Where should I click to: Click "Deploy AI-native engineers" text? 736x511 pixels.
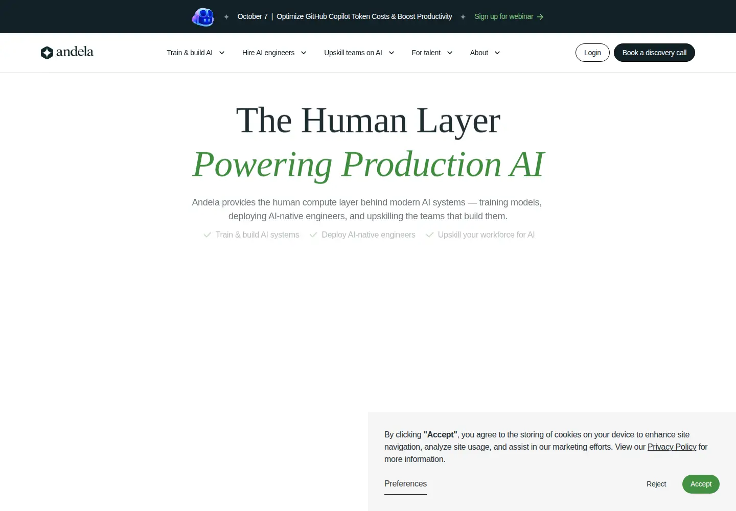369,235
